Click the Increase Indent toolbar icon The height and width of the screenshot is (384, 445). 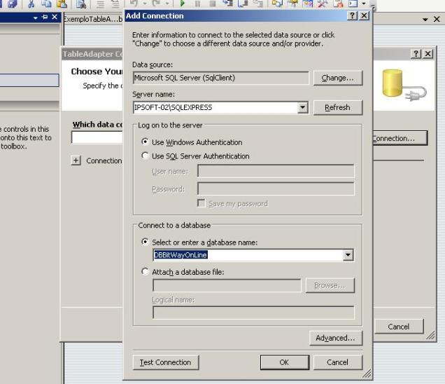coord(115,4)
